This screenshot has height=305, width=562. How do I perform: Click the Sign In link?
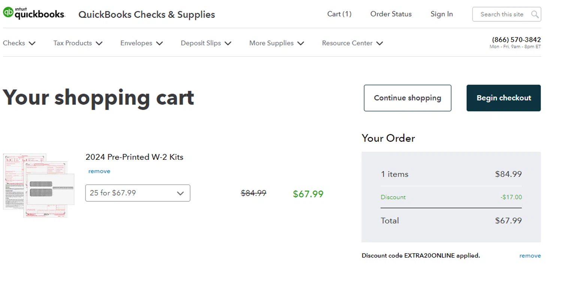pyautogui.click(x=441, y=14)
